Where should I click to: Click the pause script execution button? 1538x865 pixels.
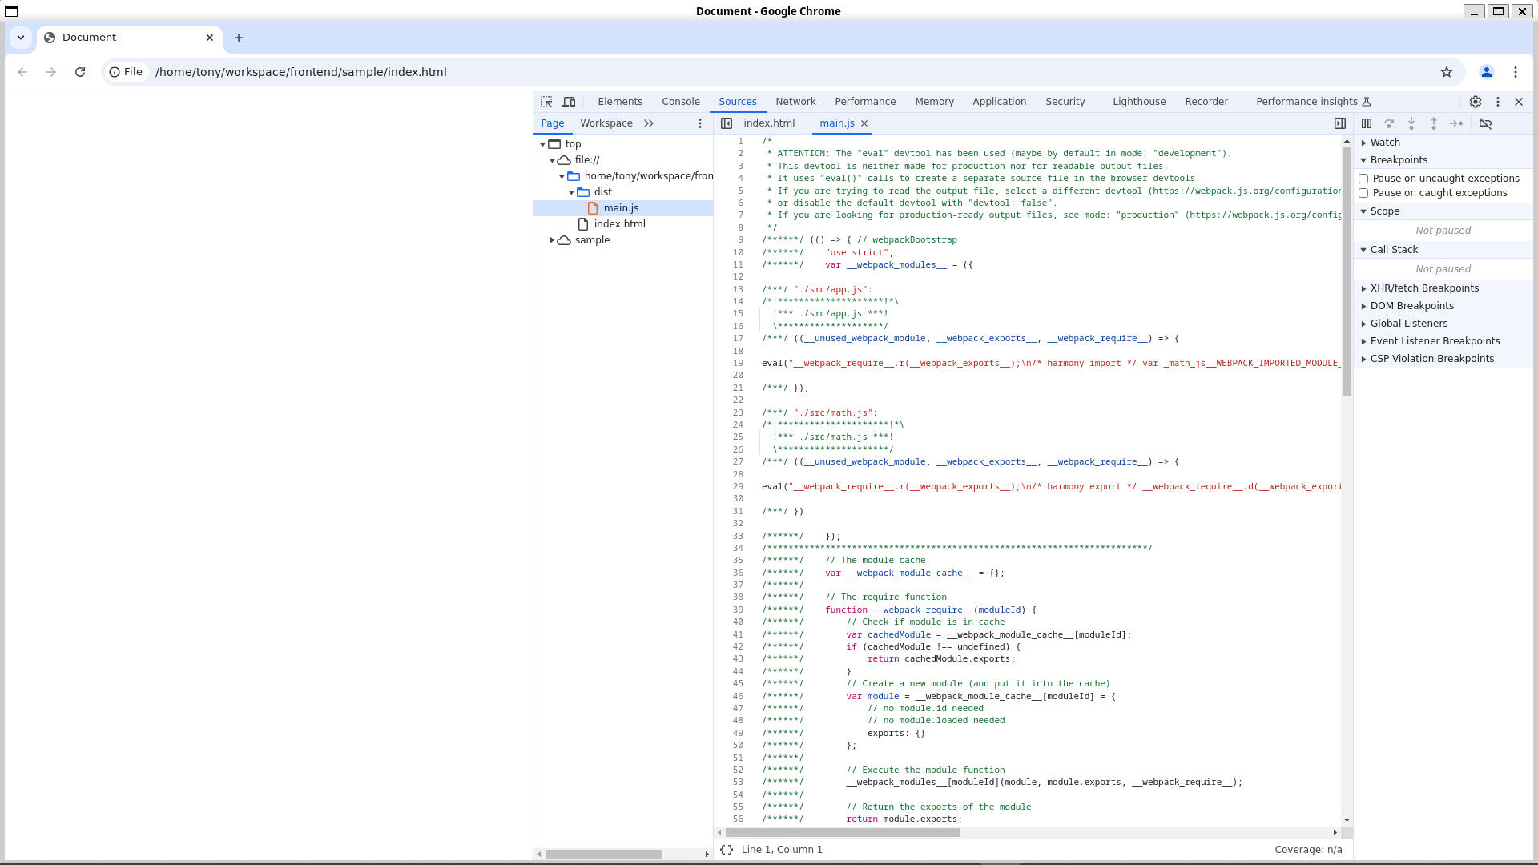(x=1367, y=123)
